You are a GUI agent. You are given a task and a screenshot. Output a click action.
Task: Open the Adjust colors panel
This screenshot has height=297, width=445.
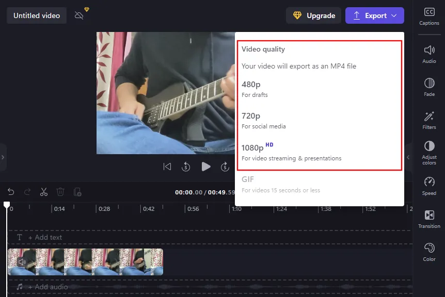pos(429,153)
